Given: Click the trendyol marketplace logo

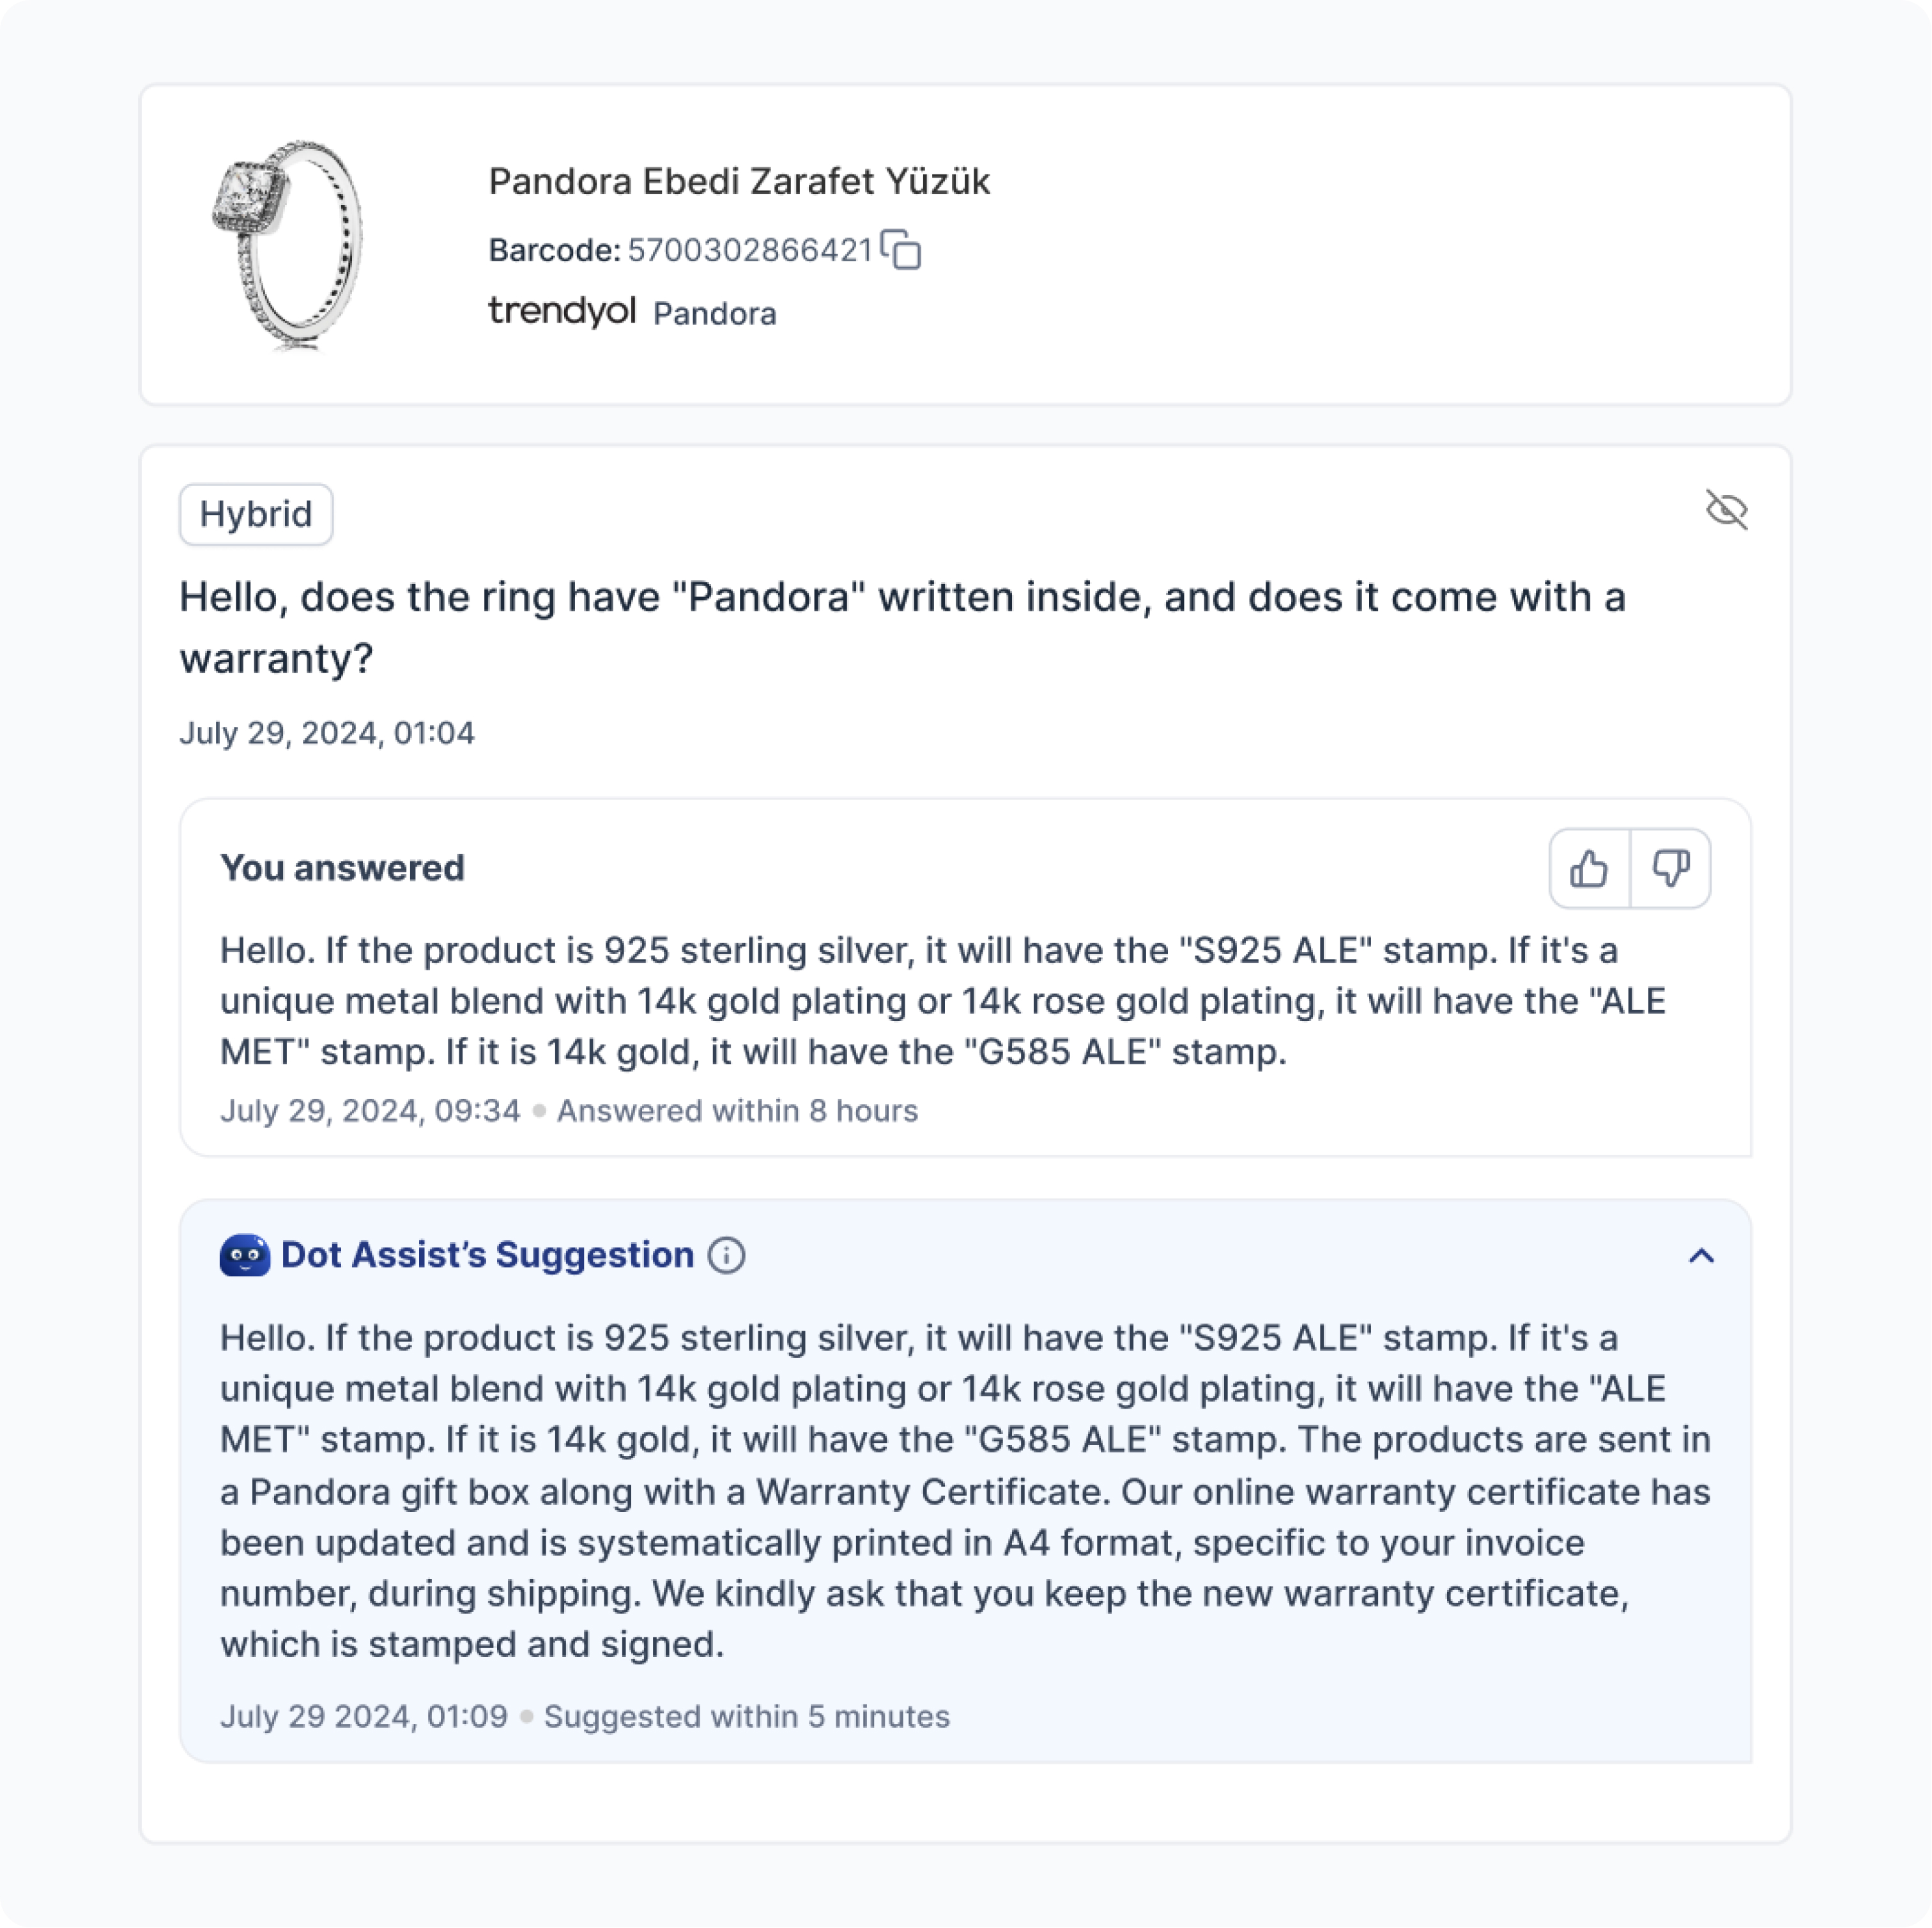Looking at the screenshot, I should coord(562,311).
